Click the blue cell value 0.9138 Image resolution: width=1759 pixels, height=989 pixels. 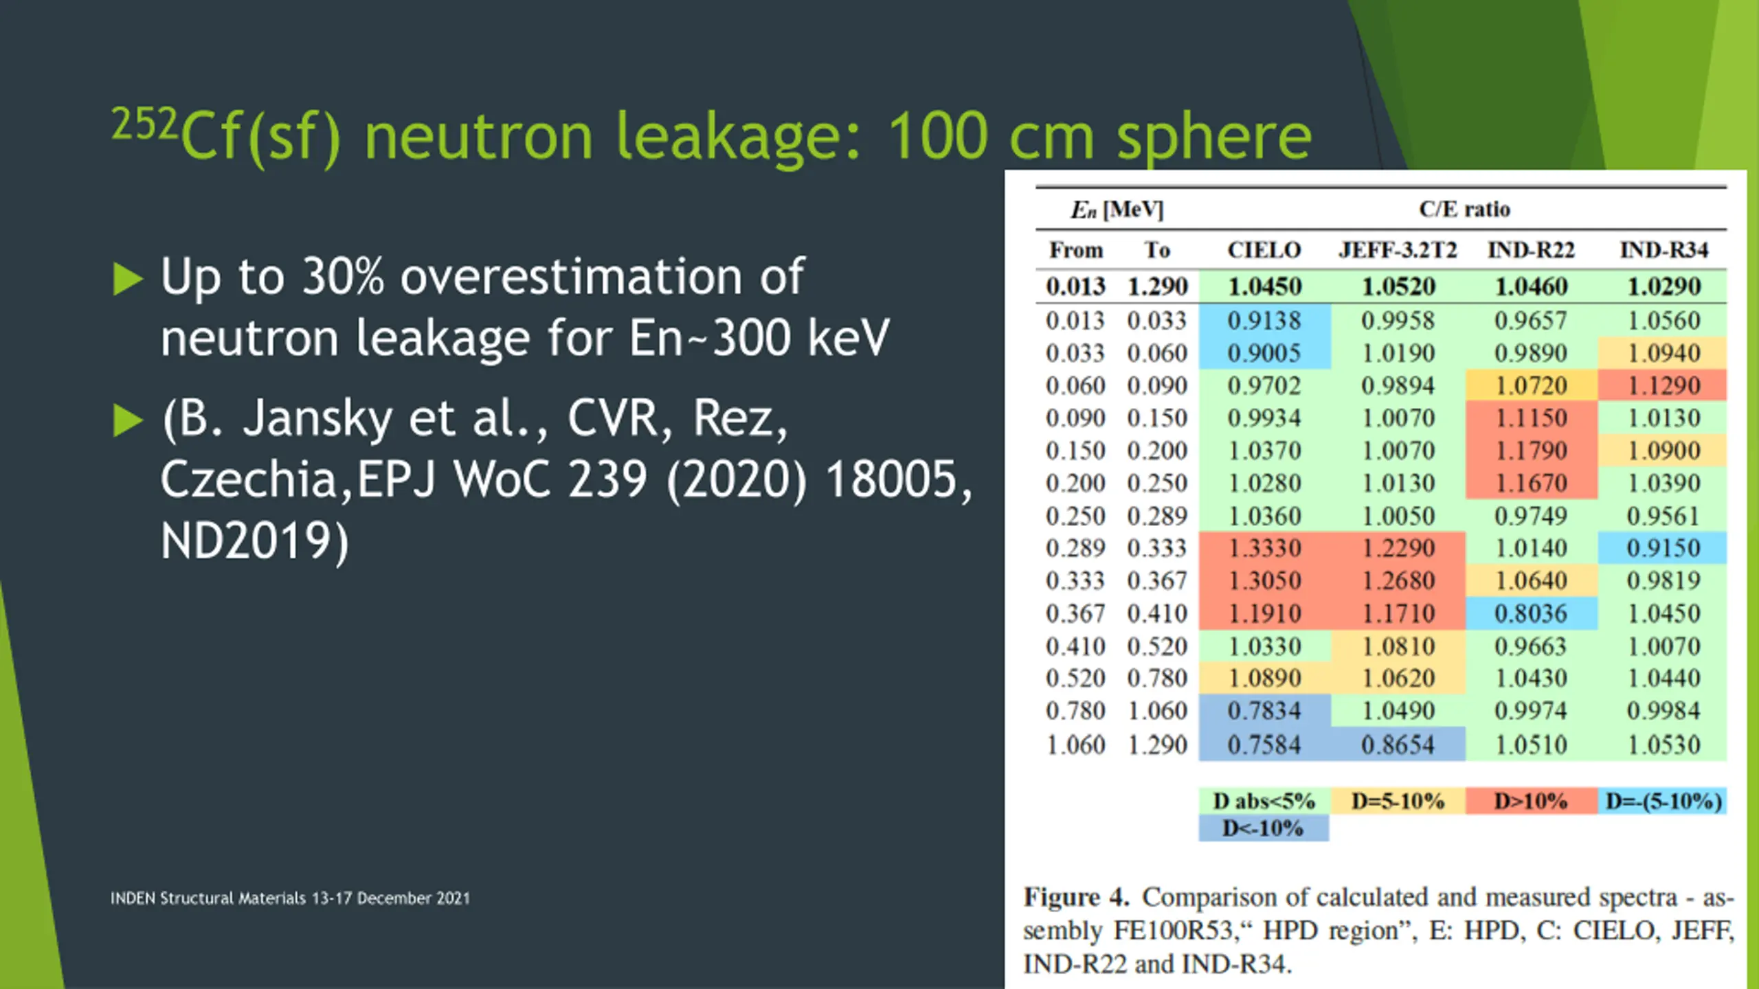coord(1264,321)
